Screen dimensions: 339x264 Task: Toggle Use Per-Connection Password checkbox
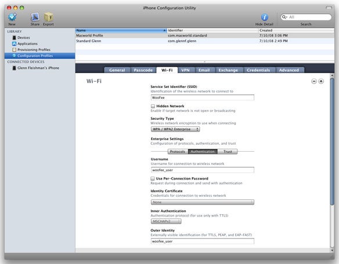click(153, 178)
